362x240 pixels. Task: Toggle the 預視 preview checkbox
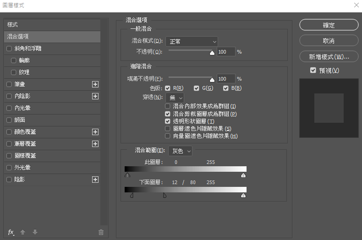point(313,70)
